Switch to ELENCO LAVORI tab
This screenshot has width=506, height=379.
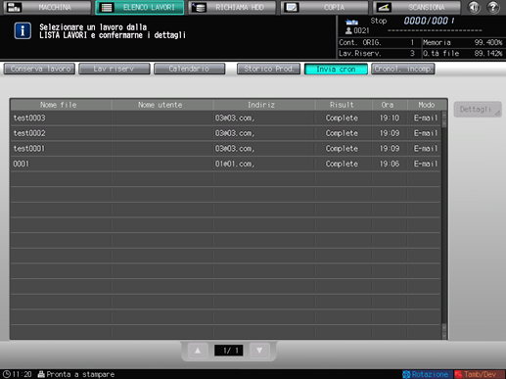coord(139,7)
